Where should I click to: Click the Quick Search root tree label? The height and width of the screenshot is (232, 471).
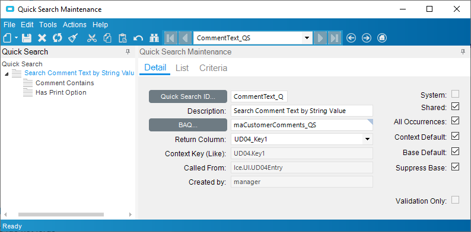tap(22, 64)
